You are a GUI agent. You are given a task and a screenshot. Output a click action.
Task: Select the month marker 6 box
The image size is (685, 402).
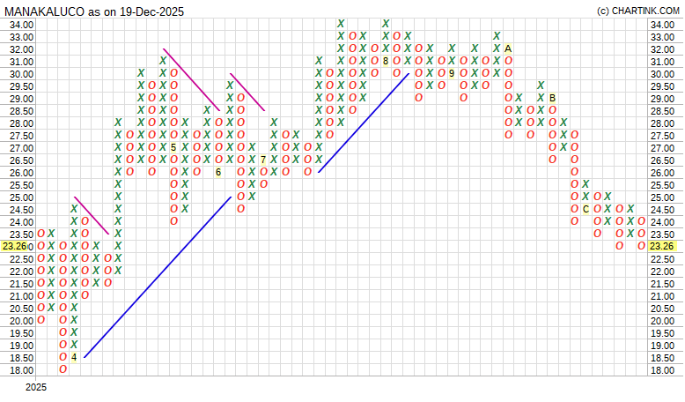click(218, 172)
